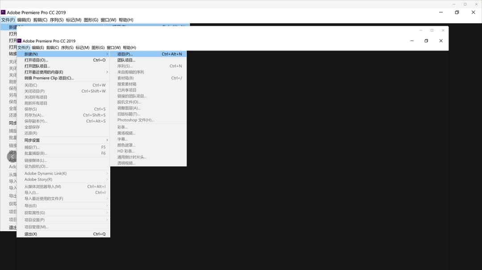Screen dimensions: 482x270
Task: Click 保存副本(Y)... menu entry
Action: 63,121
